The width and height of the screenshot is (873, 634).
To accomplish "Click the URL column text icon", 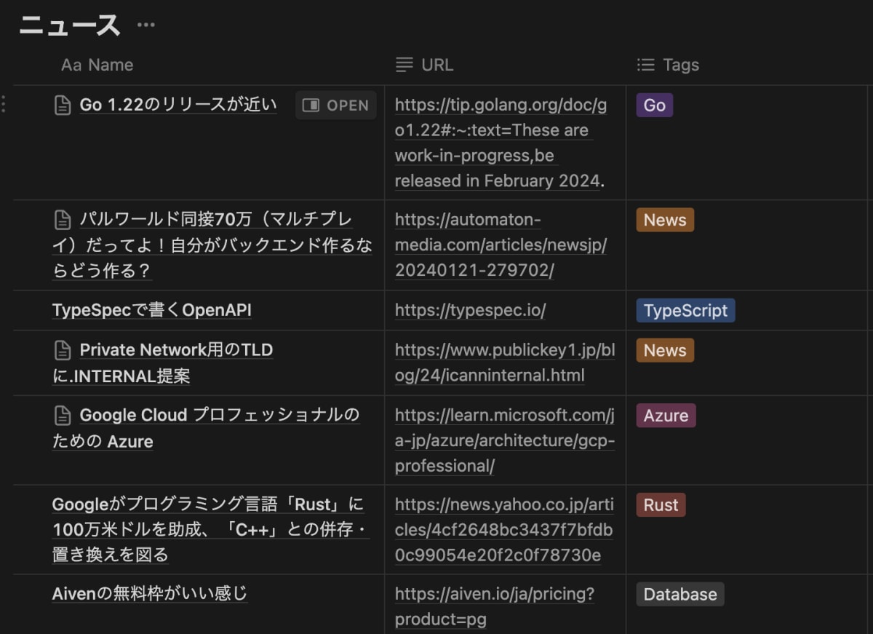I will pyautogui.click(x=404, y=65).
